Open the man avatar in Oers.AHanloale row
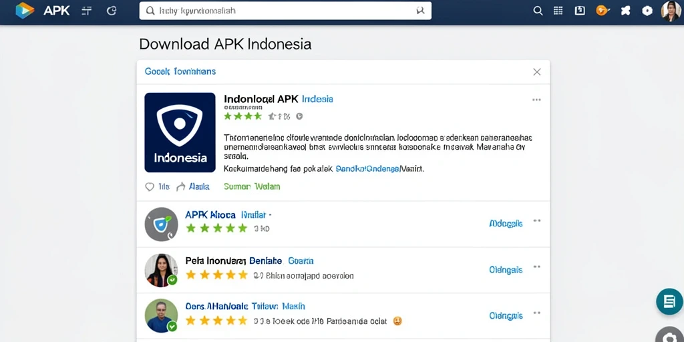 [162, 316]
